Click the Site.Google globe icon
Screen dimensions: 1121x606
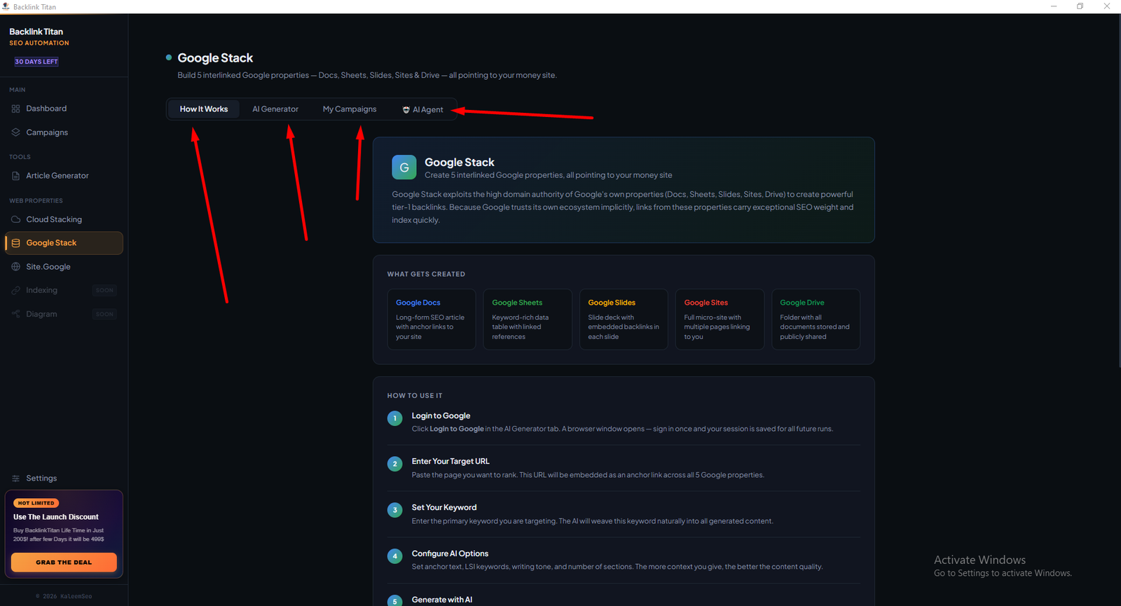pos(15,267)
